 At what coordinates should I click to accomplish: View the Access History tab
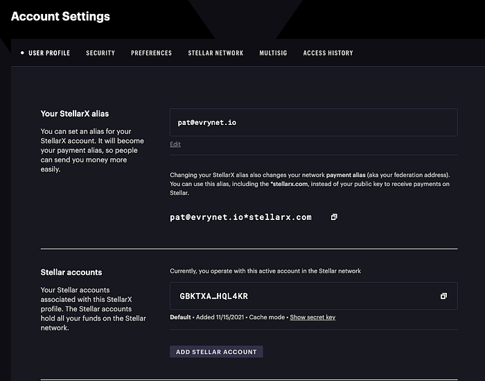328,53
